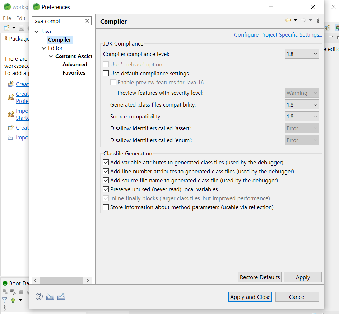Image resolution: width=339 pixels, height=314 pixels.
Task: Minimize the editor area in main window
Action: (331, 37)
